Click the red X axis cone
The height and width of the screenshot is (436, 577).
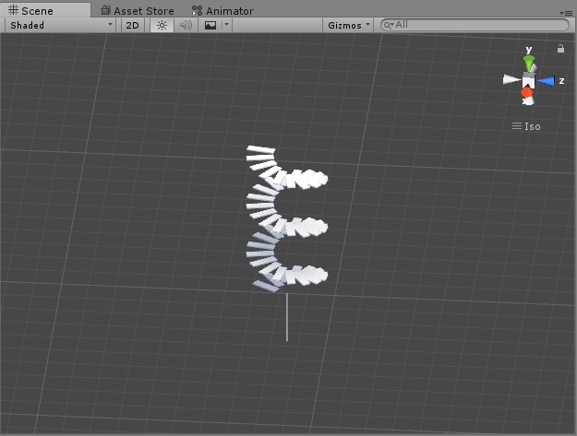click(x=526, y=92)
